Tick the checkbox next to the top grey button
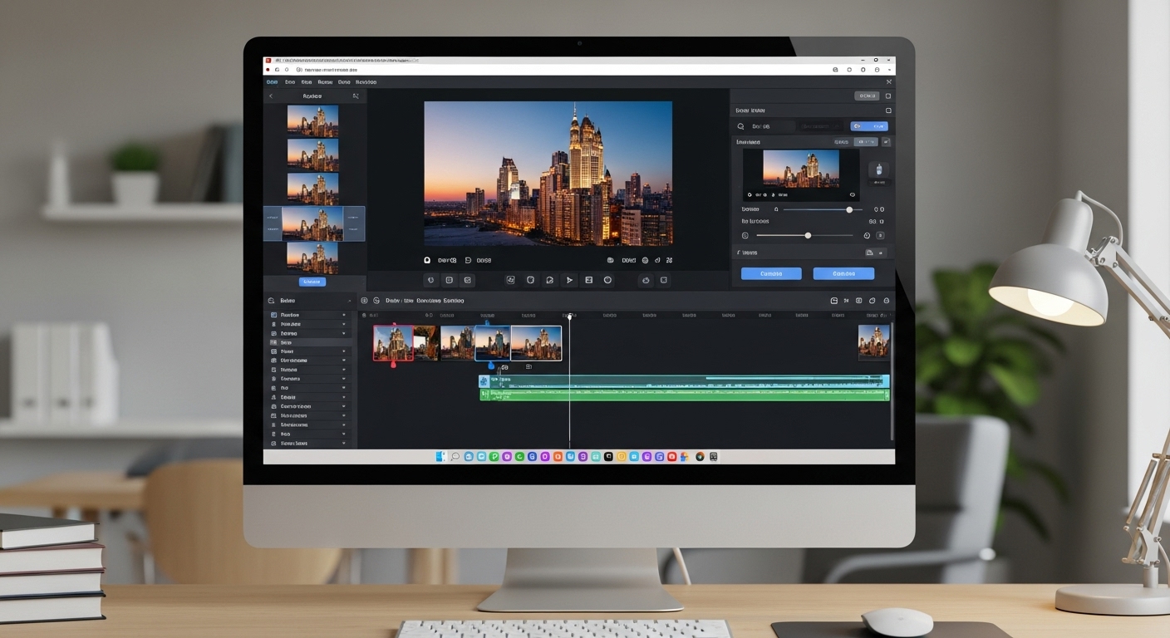Image resolution: width=1170 pixels, height=638 pixels. click(888, 96)
